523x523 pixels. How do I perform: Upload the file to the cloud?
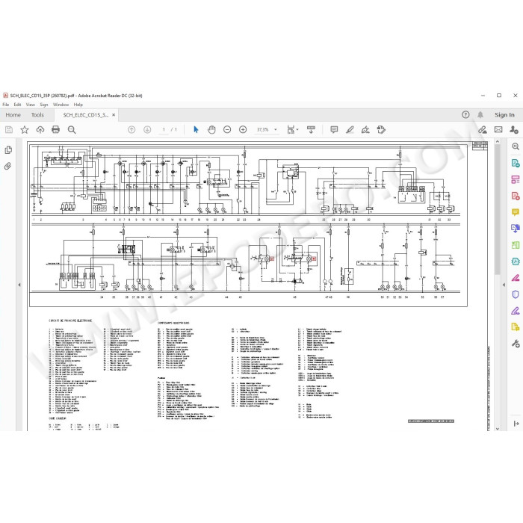[x=40, y=130]
